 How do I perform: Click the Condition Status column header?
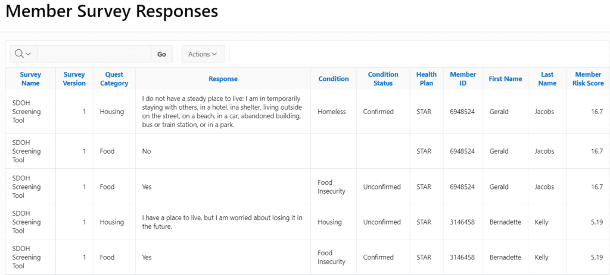click(x=382, y=79)
